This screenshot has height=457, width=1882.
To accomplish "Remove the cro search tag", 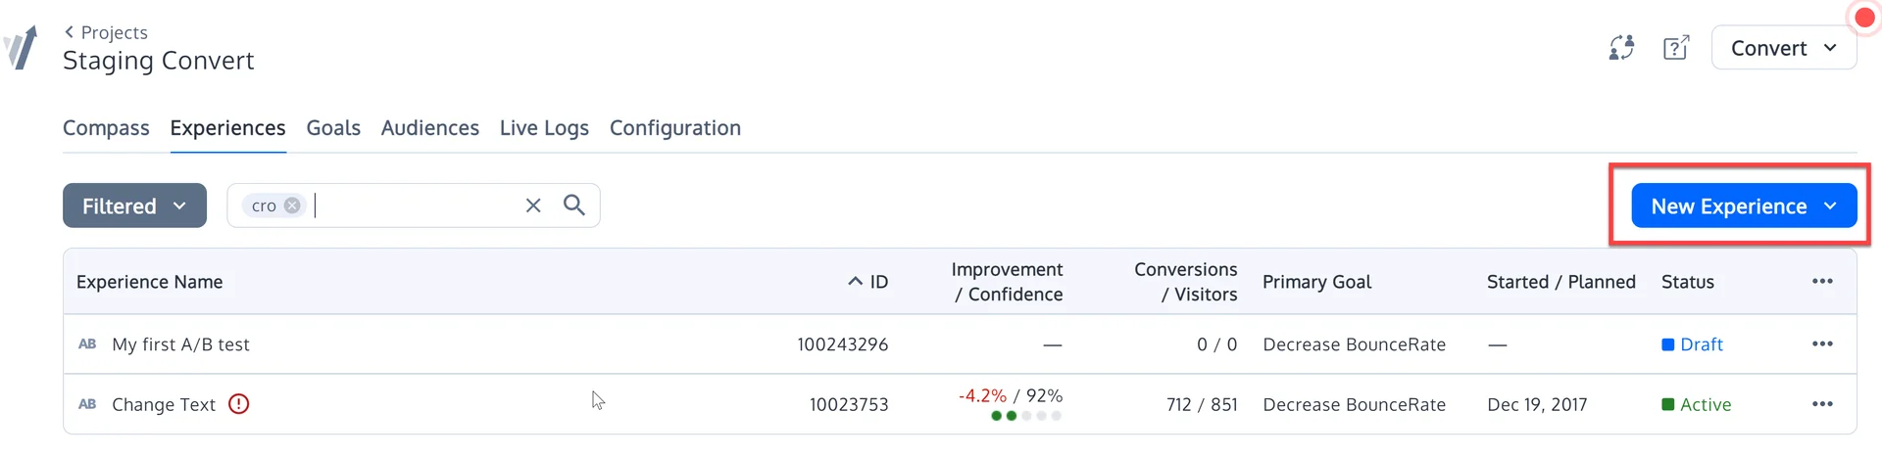I will pyautogui.click(x=292, y=206).
